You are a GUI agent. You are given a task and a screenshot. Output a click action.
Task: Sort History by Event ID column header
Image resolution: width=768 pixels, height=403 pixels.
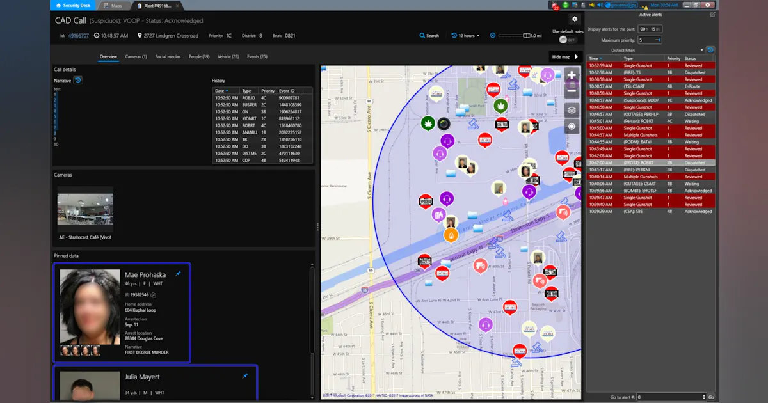(295, 91)
